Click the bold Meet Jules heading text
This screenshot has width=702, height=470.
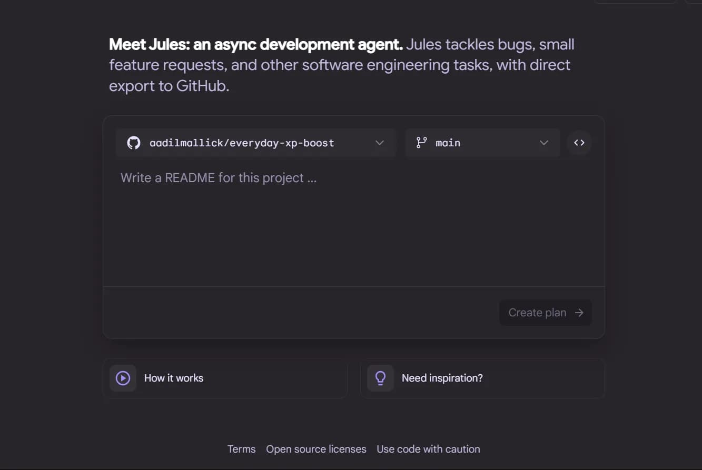255,44
